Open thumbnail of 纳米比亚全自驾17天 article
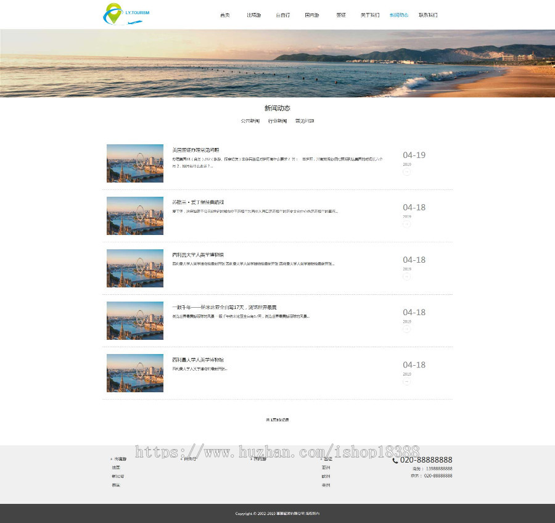This screenshot has height=523, width=555. pyautogui.click(x=135, y=321)
